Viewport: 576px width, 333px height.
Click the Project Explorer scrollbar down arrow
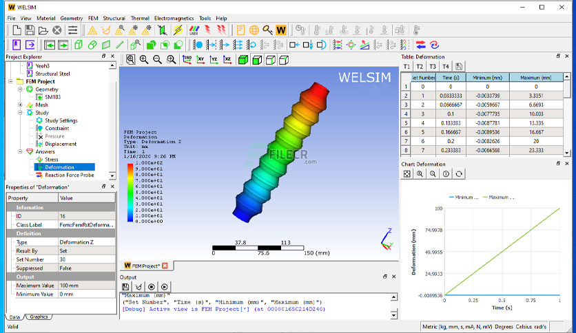pyautogui.click(x=112, y=176)
